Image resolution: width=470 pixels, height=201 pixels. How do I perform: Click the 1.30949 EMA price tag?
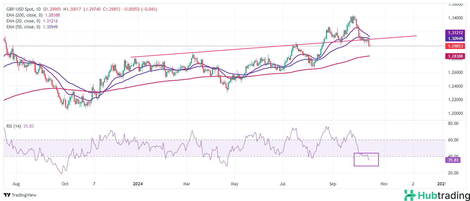(455, 39)
